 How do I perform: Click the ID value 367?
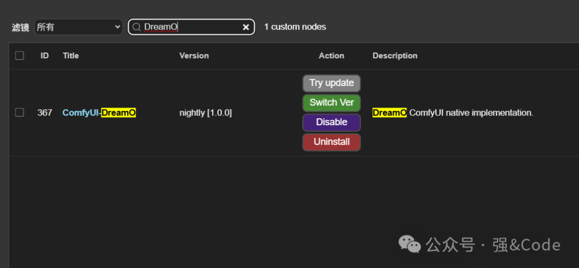[44, 113]
